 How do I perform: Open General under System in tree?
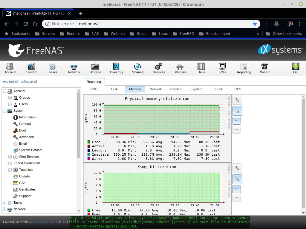point(25,124)
